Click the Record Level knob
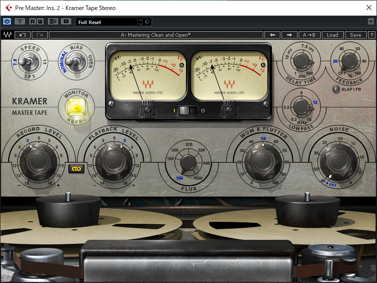This screenshot has height=283, width=377. (x=39, y=161)
